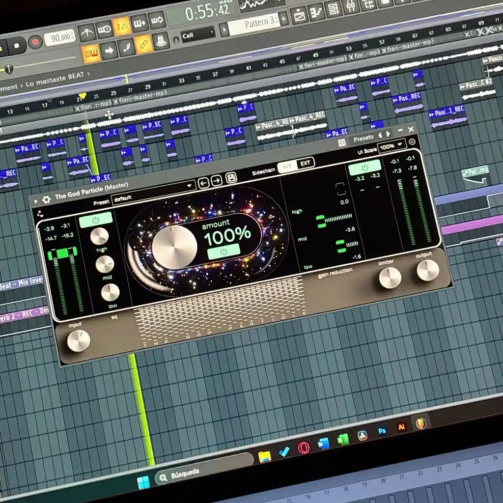The height and width of the screenshot is (503, 503).
Task: Click the mid EQ knob
Action: click(x=105, y=264)
